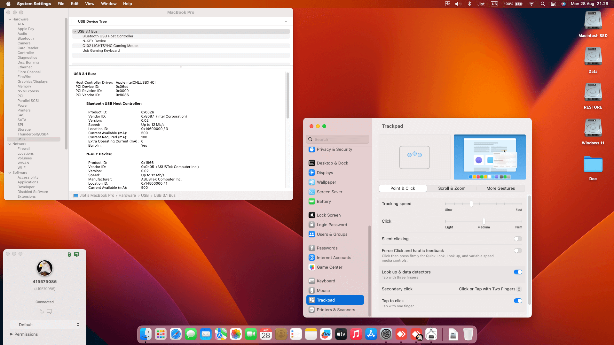Expand Permissions in the remote session window
The height and width of the screenshot is (345, 614).
pyautogui.click(x=12, y=334)
